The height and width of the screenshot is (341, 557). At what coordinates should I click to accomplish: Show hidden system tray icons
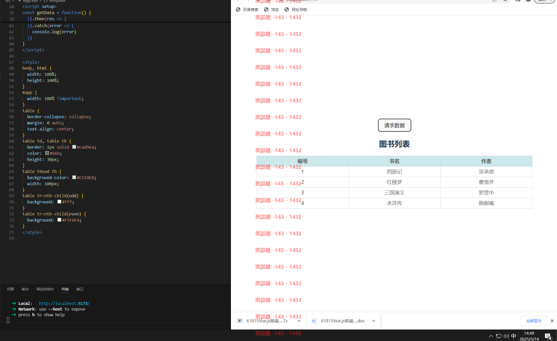491,336
